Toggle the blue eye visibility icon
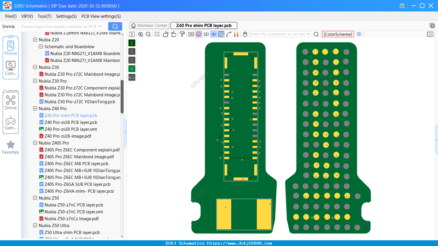Screen dimensions: 438x246 pyautogui.click(x=359, y=34)
